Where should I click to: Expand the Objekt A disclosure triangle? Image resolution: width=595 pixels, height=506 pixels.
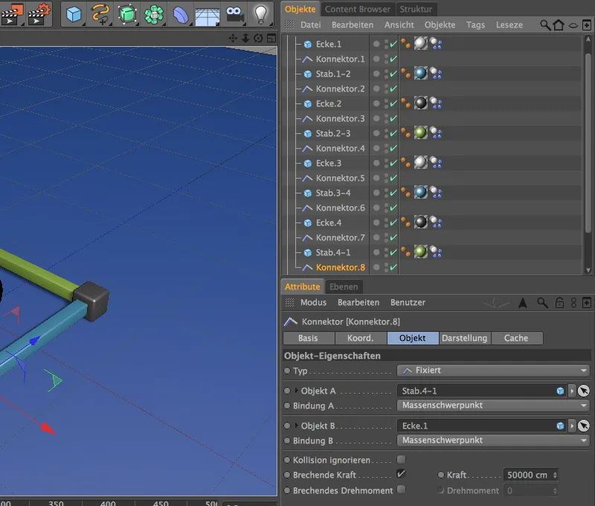296,390
